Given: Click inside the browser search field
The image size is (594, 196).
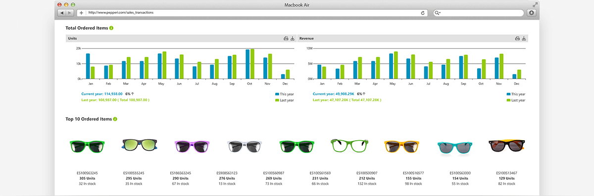Looking at the screenshot, I should [x=478, y=13].
